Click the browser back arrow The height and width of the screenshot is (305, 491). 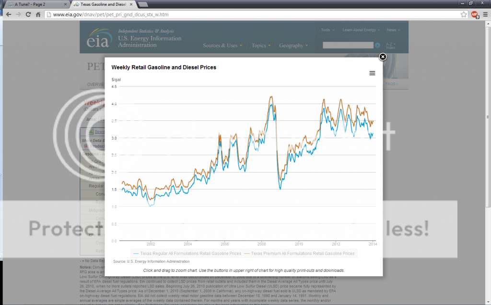8,14
